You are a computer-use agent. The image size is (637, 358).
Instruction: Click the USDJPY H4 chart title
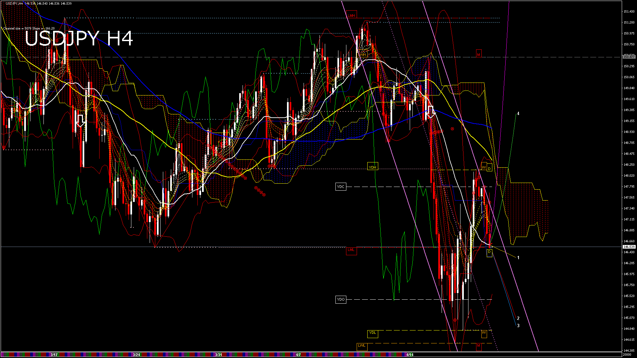[x=79, y=38]
